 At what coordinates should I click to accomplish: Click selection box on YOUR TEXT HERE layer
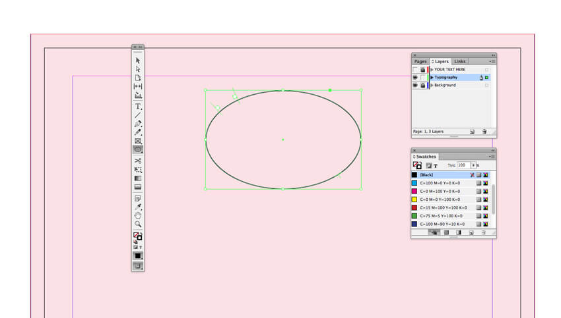pyautogui.click(x=486, y=70)
